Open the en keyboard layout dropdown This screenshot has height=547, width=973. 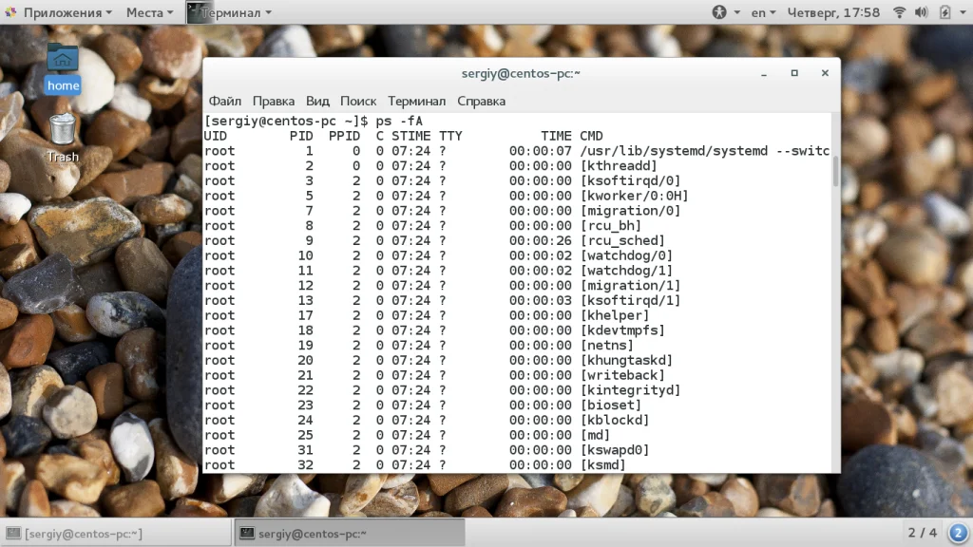[763, 12]
